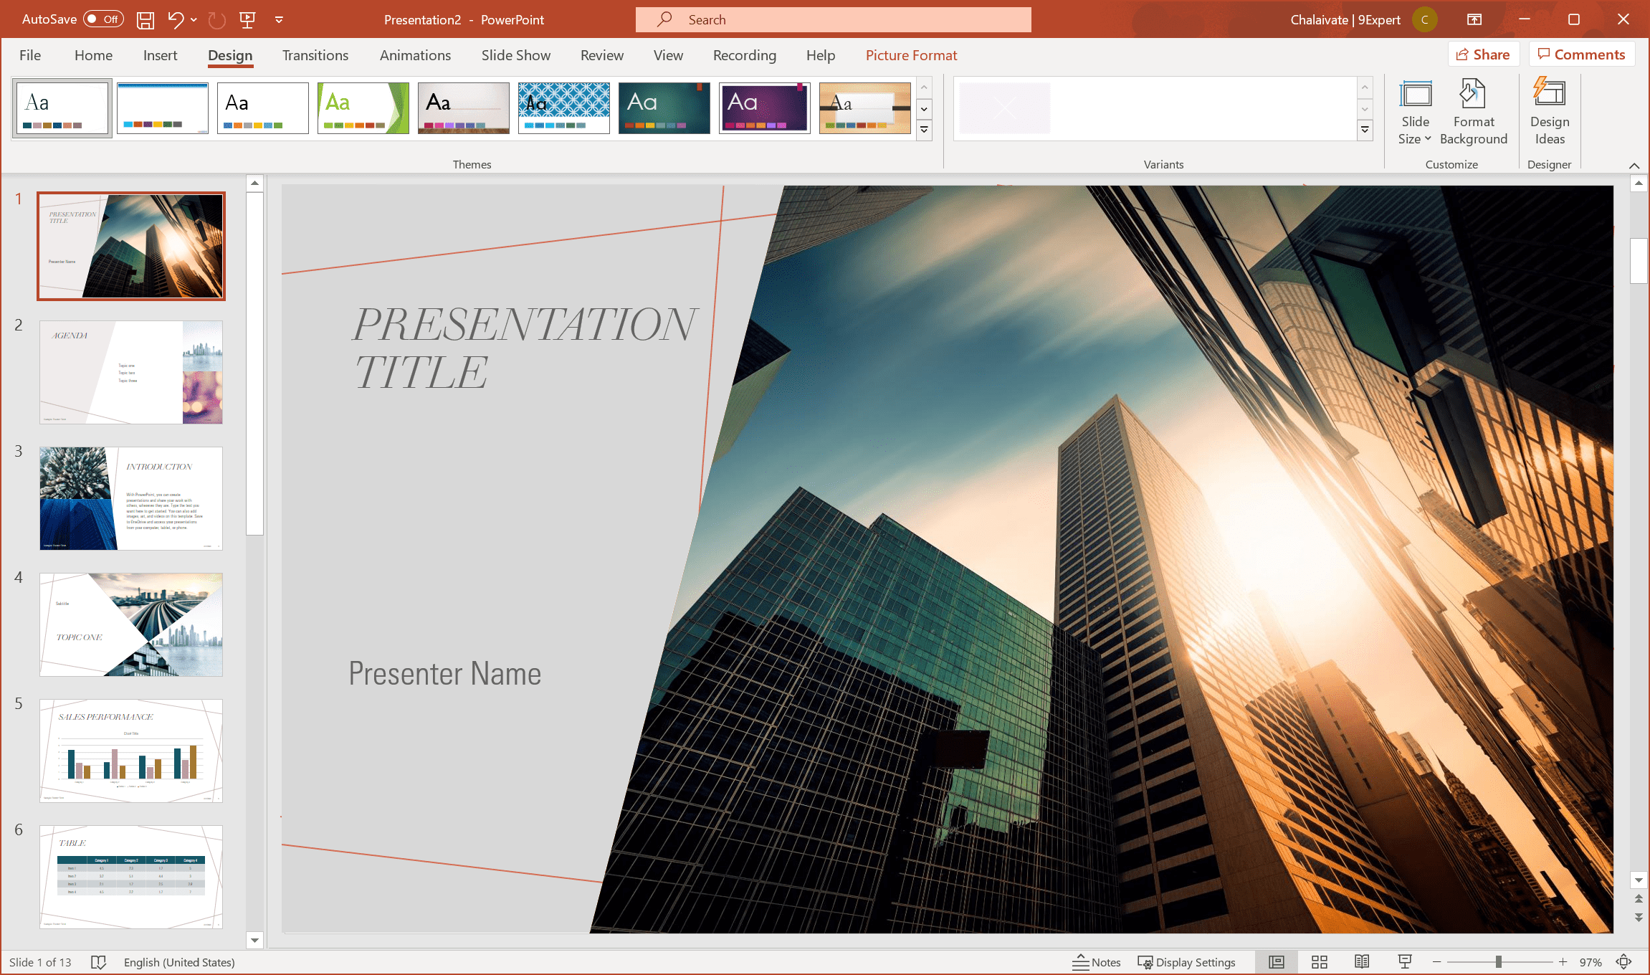Click the AutoSave toggle button
Viewport: 1650px width, 975px height.
pyautogui.click(x=103, y=19)
